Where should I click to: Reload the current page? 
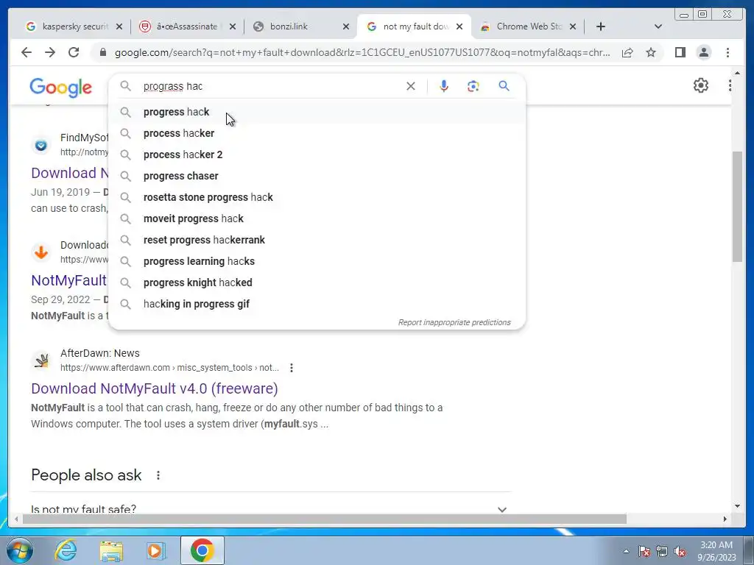click(x=74, y=52)
